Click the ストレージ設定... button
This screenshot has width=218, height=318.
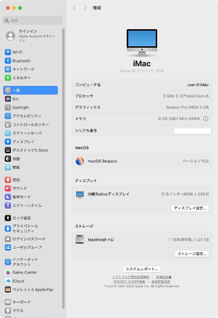tap(192, 254)
